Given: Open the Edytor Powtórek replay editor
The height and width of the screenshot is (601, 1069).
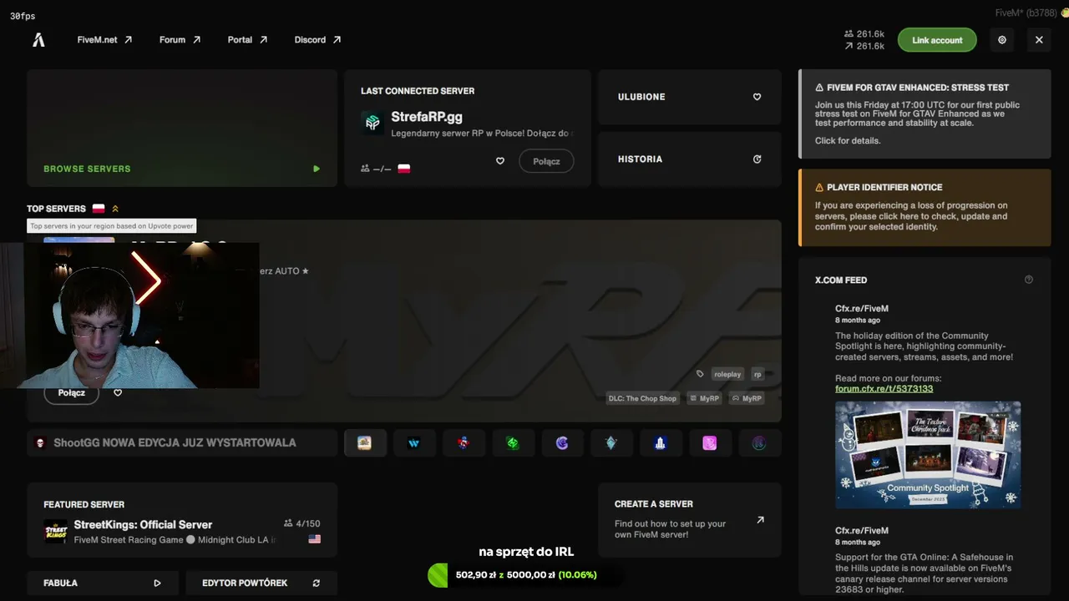Looking at the screenshot, I should 261,583.
